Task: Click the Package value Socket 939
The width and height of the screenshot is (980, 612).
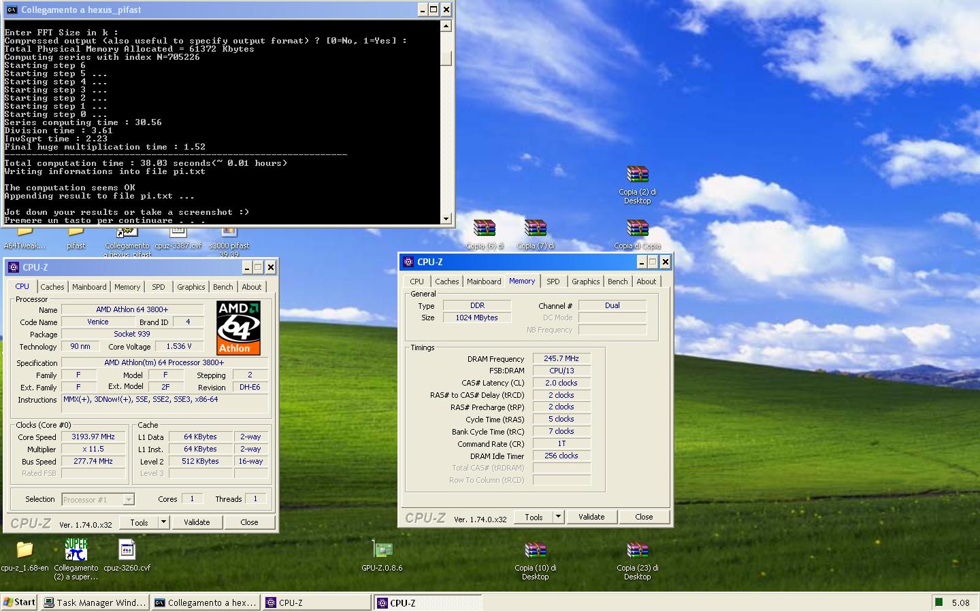Action: [x=132, y=334]
